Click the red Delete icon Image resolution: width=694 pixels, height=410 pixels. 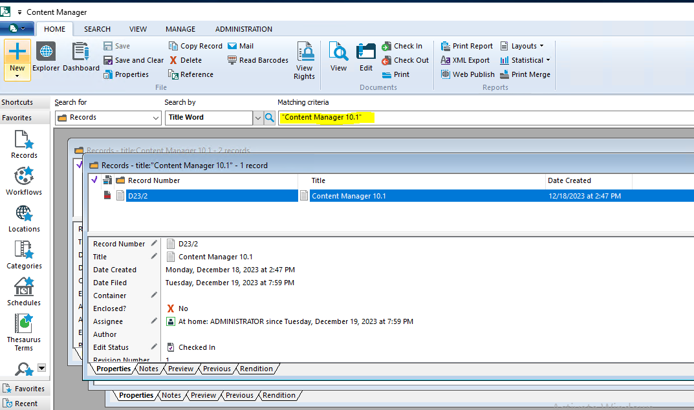(173, 60)
